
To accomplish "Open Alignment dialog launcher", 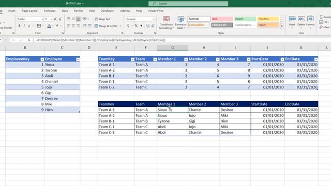I will [x=122, y=33].
